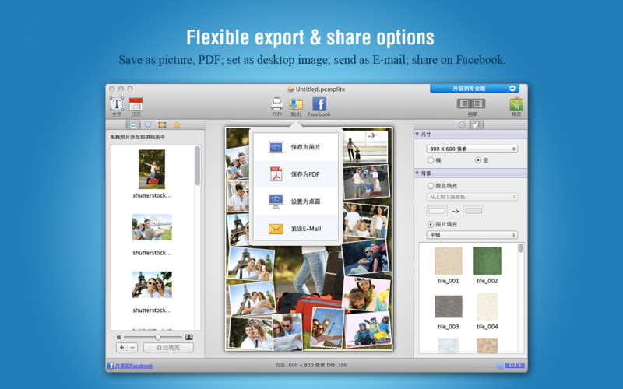This screenshot has height=389, width=623.
Task: Open the 800 X 600 size dropdown
Action: pos(472,149)
